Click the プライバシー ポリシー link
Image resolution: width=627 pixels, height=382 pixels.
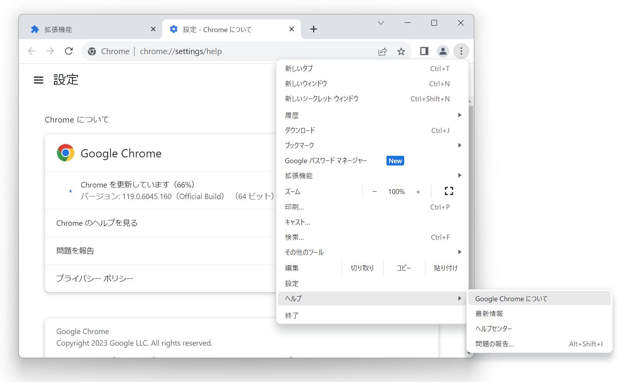pyautogui.click(x=94, y=278)
